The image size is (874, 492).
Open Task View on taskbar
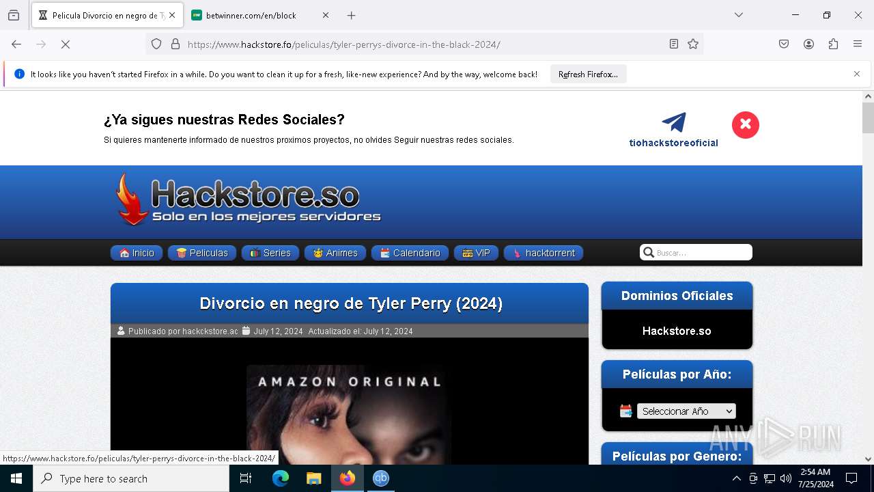tap(246, 478)
